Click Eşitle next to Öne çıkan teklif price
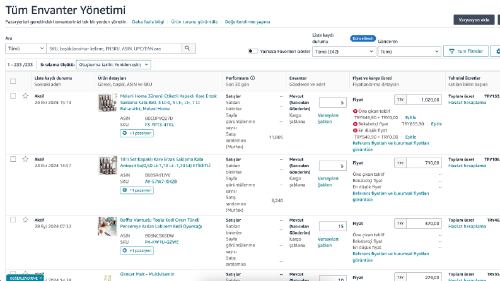 tap(410, 118)
